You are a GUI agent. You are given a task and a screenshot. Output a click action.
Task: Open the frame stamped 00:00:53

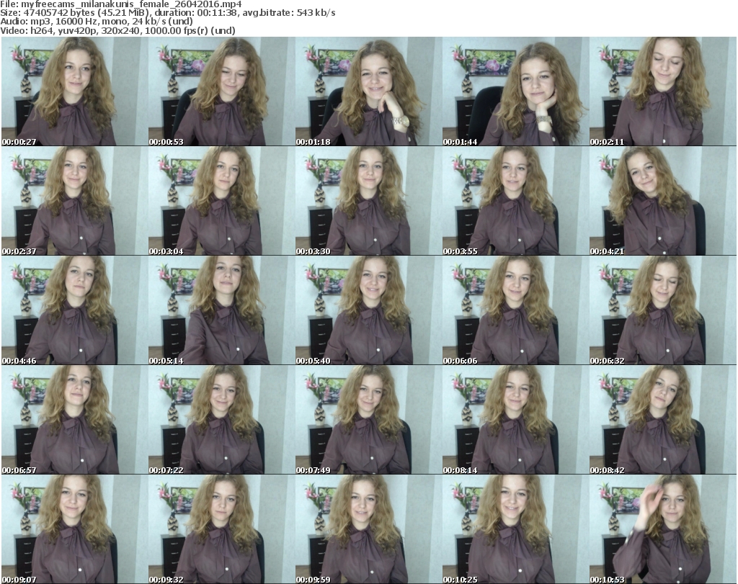click(x=222, y=91)
